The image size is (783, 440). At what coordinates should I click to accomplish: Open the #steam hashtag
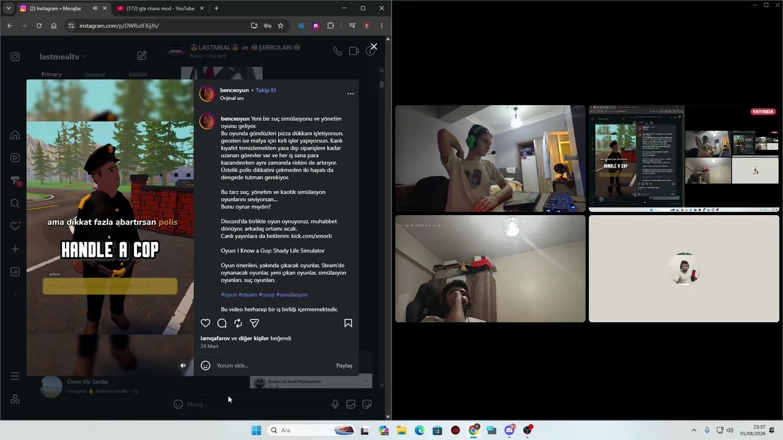coord(248,295)
